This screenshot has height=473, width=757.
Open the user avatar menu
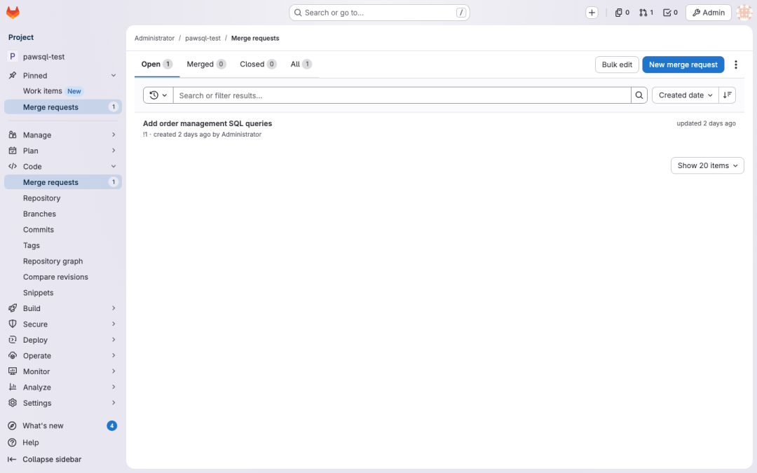pos(744,13)
